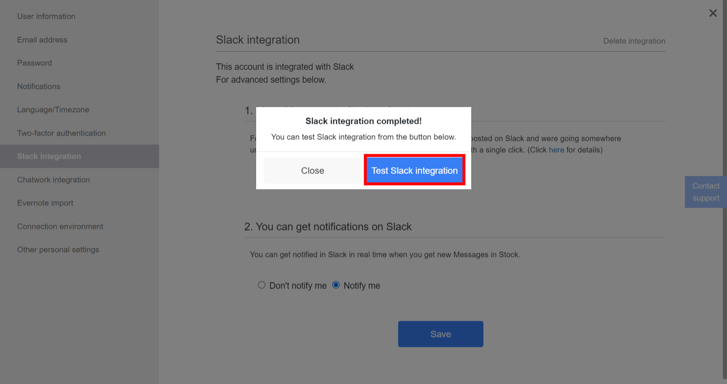This screenshot has width=727, height=384.
Task: Select the Don't notify me option
Action: tap(261, 285)
